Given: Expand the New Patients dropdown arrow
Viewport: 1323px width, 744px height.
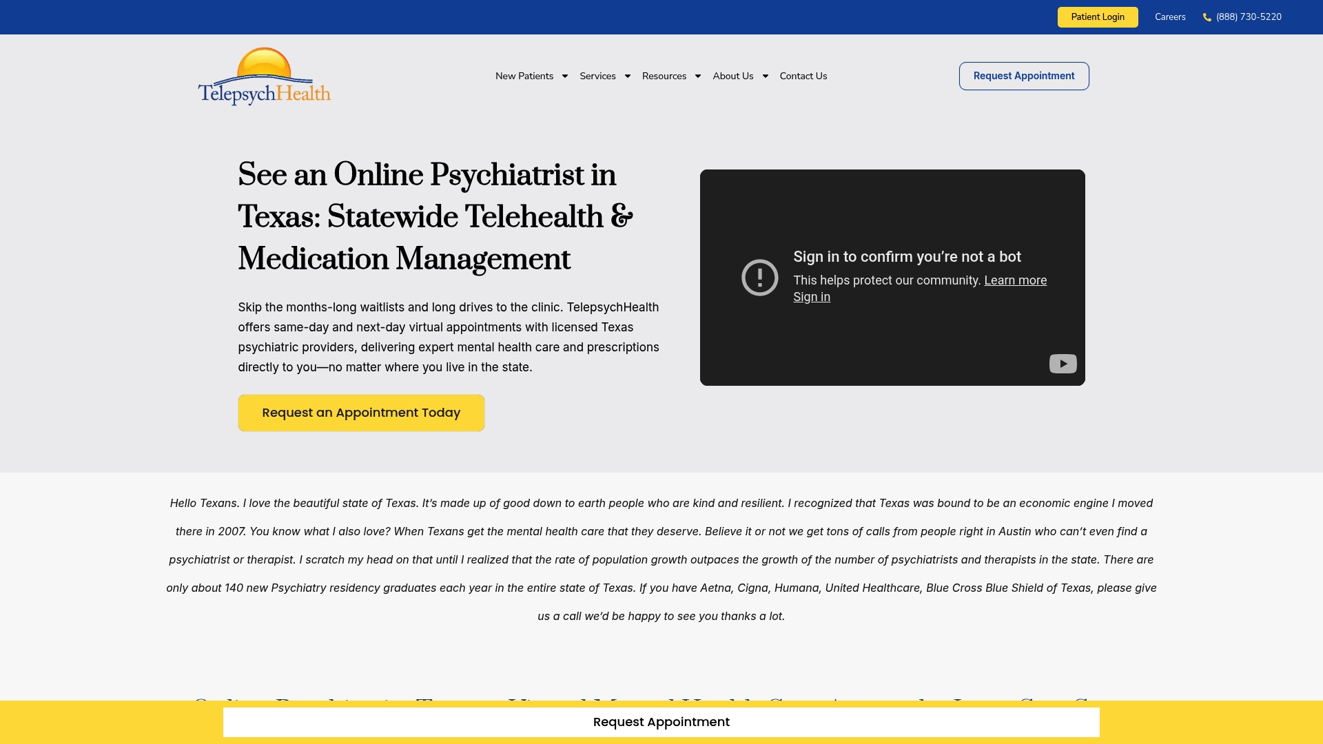Looking at the screenshot, I should point(565,76).
